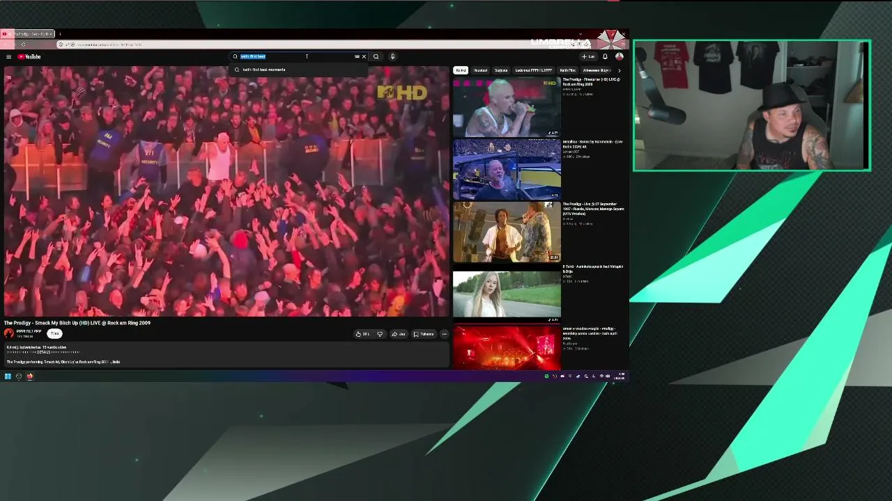Select the 'Keith Flint' filter chip
892x501 pixels.
point(568,70)
